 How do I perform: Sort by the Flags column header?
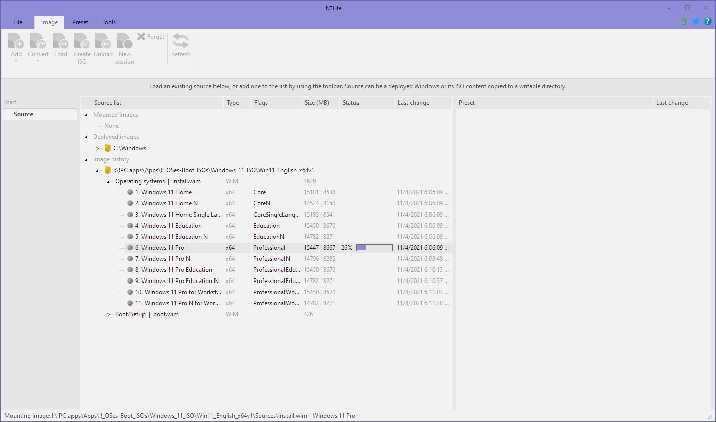coord(276,103)
